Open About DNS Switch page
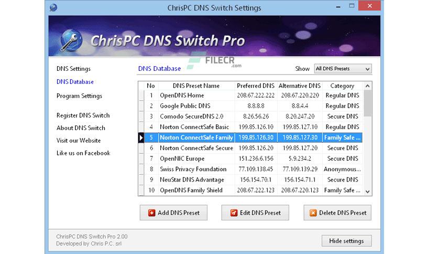This screenshot has width=438, height=254. tap(81, 128)
